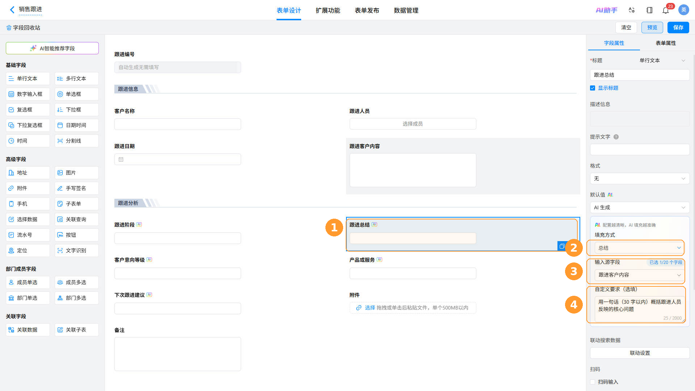This screenshot has width=695, height=391.
Task: Enable the 扫码输入 checkbox
Action: click(x=593, y=382)
